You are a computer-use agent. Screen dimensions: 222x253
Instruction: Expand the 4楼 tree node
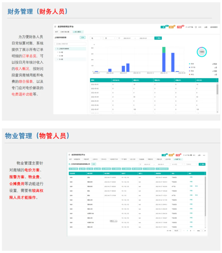58,52
